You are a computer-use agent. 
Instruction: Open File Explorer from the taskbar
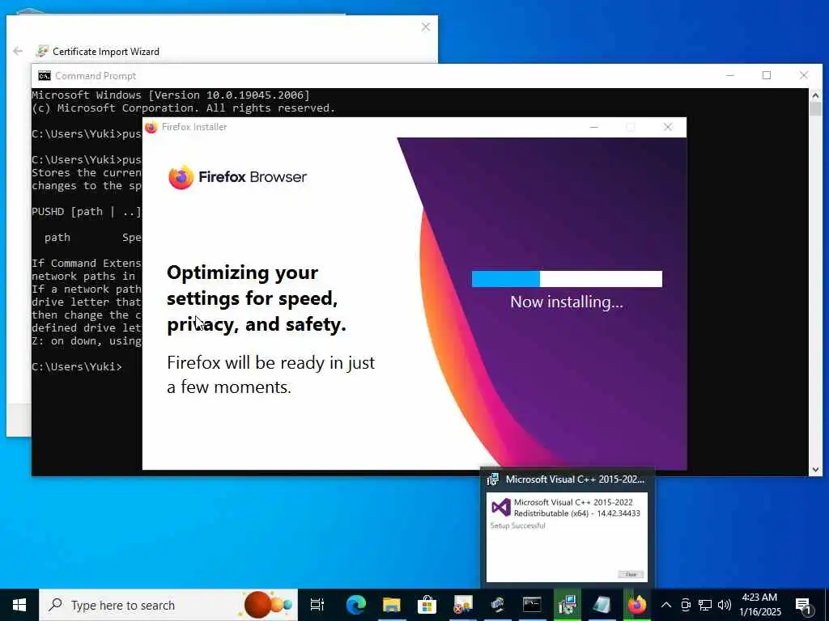click(391, 605)
